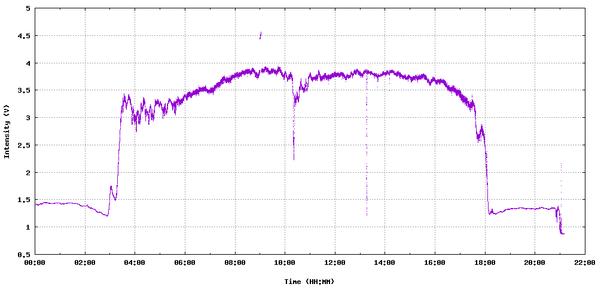The height and width of the screenshot is (287, 598).
Task: Click the 16:00 time axis label
Action: [x=435, y=262]
